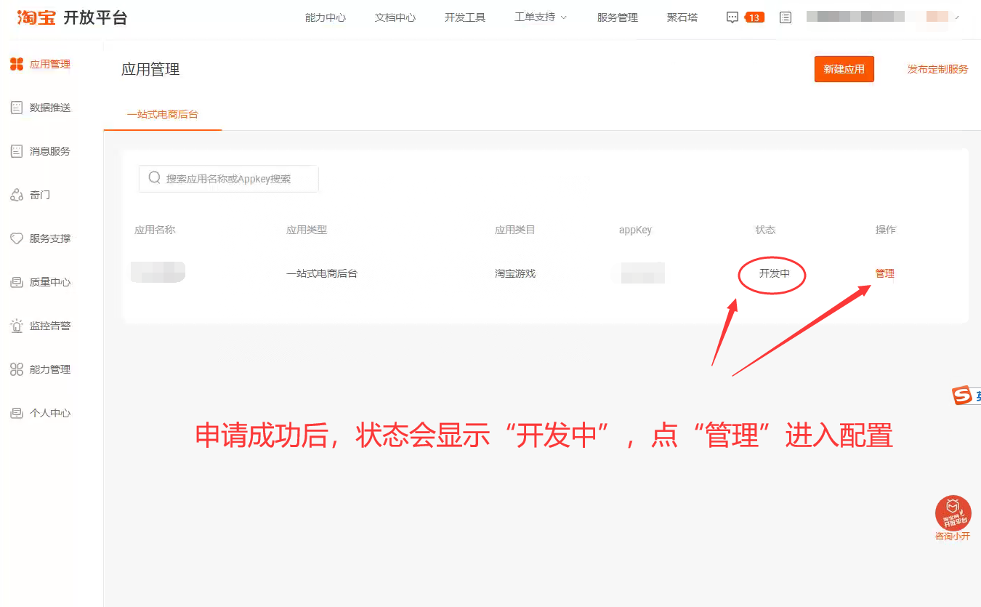Screen dimensions: 981x607
Task: Open 文档中心 in top navigation
Action: click(395, 17)
